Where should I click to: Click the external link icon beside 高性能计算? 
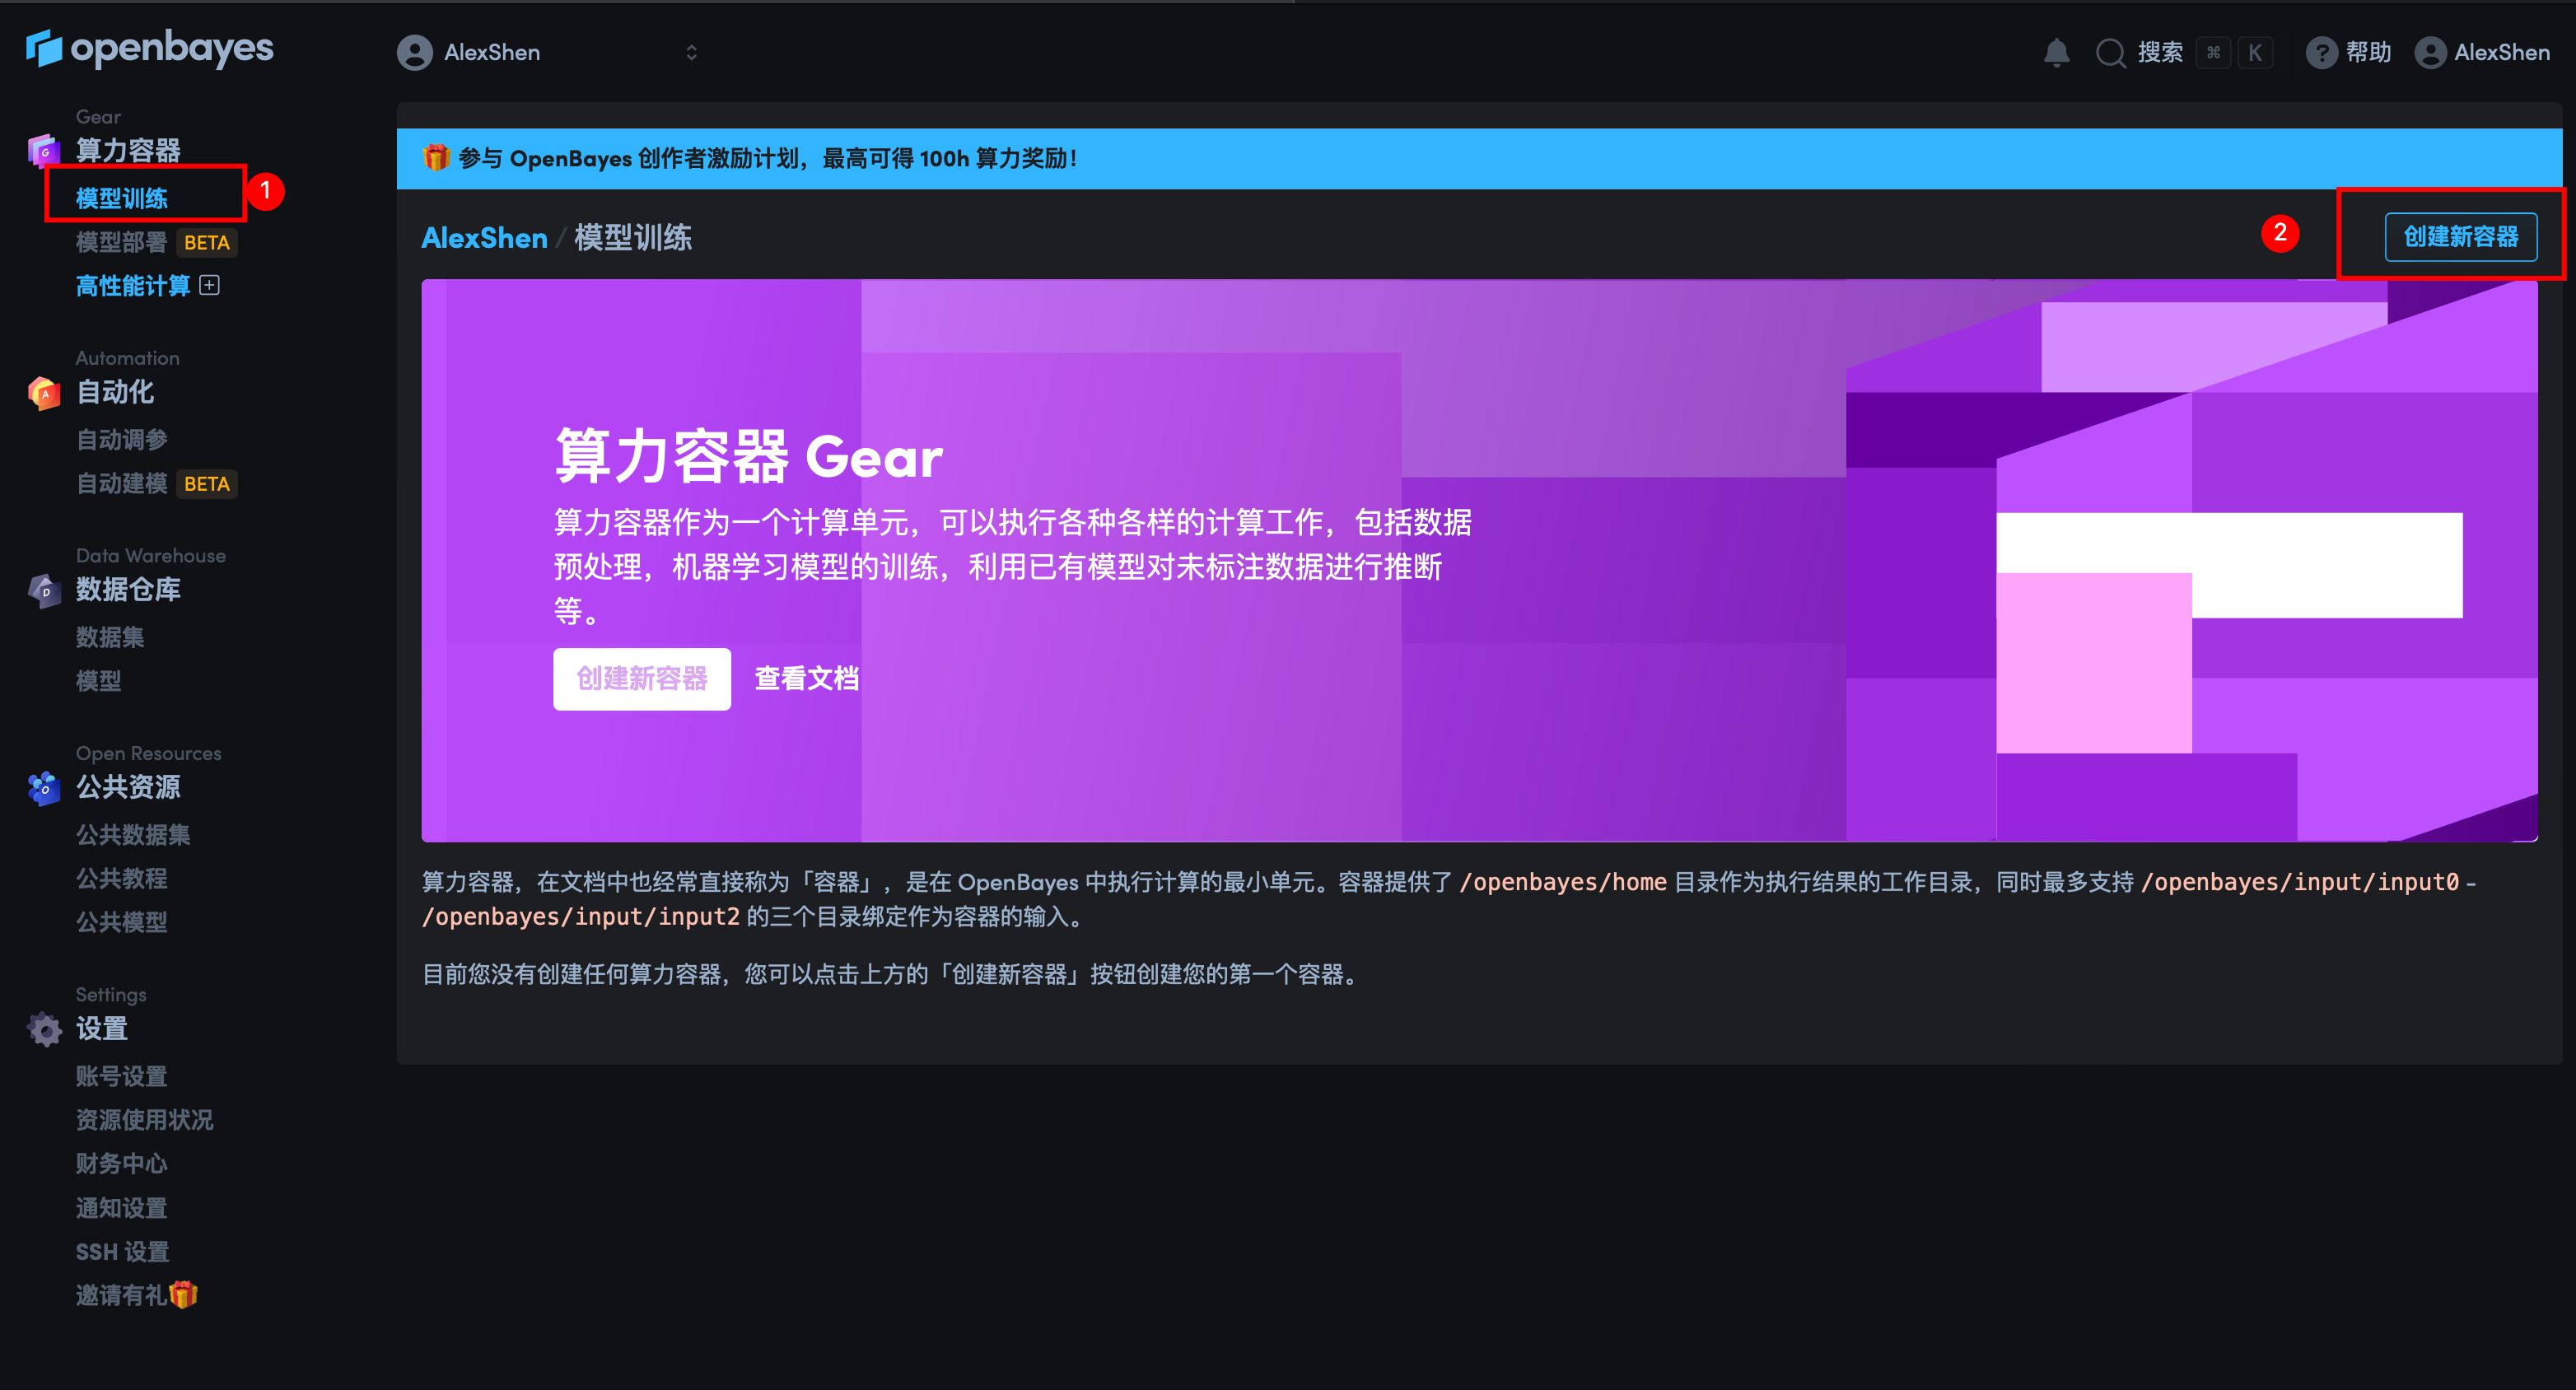209,285
